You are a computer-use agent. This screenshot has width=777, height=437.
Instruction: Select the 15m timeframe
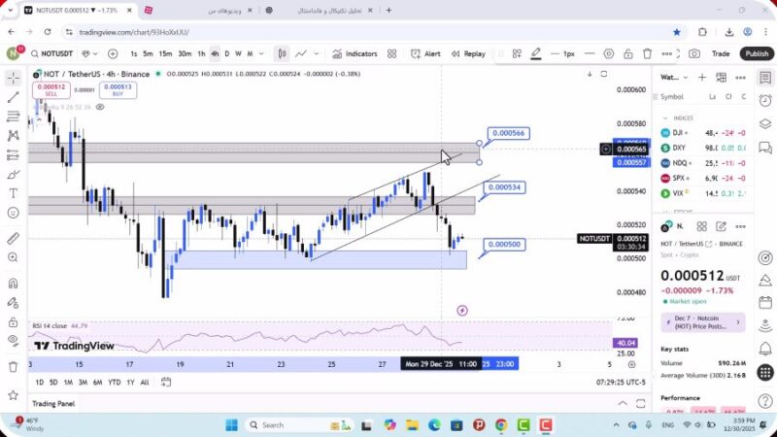pyautogui.click(x=165, y=54)
